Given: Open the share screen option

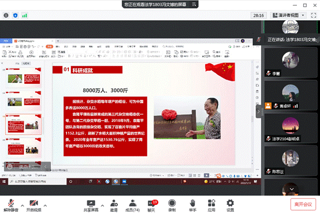Looking at the screenshot, I should (x=91, y=205).
